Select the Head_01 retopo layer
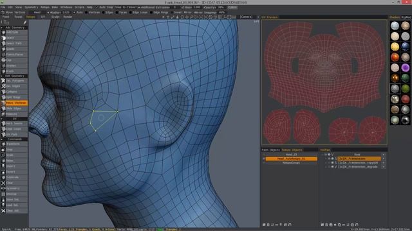This screenshot has width=412, height=231. pos(291,155)
